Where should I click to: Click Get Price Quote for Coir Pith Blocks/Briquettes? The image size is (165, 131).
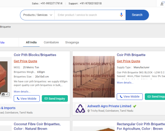coord(26,61)
